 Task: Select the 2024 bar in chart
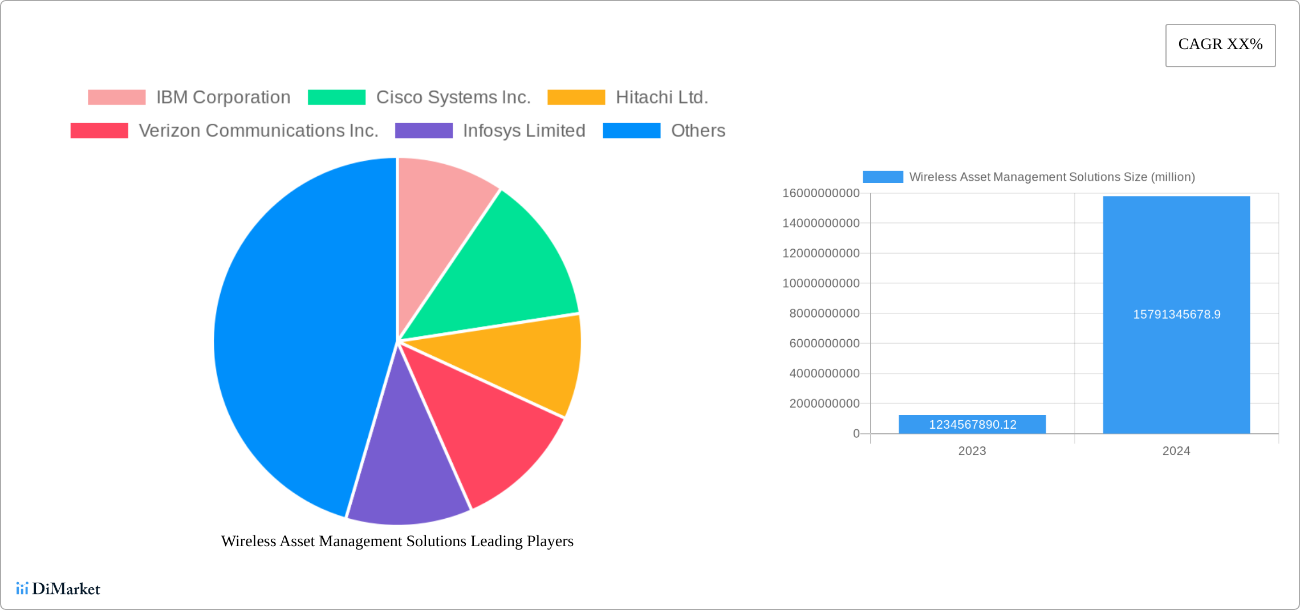click(1176, 315)
